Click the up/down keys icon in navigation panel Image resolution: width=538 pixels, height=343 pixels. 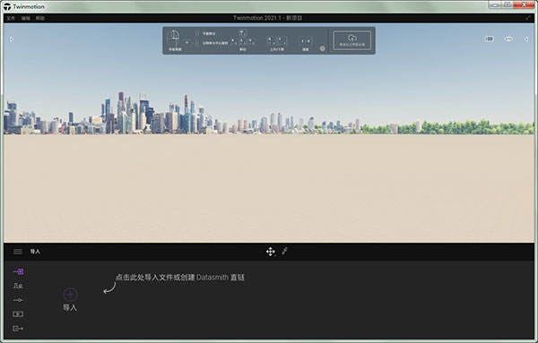point(276,41)
